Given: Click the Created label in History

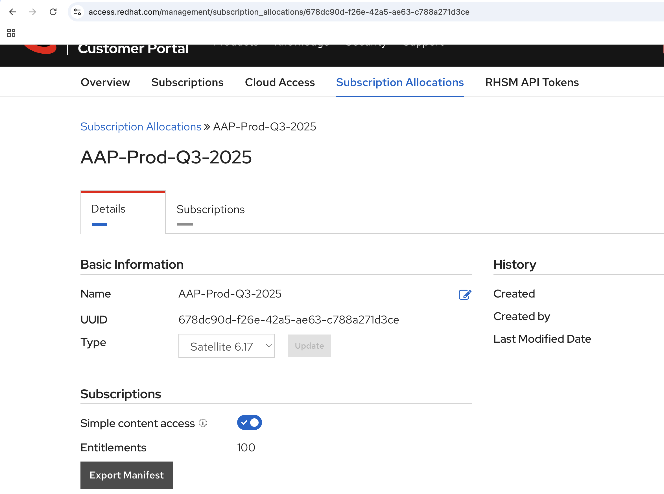Looking at the screenshot, I should tap(514, 294).
